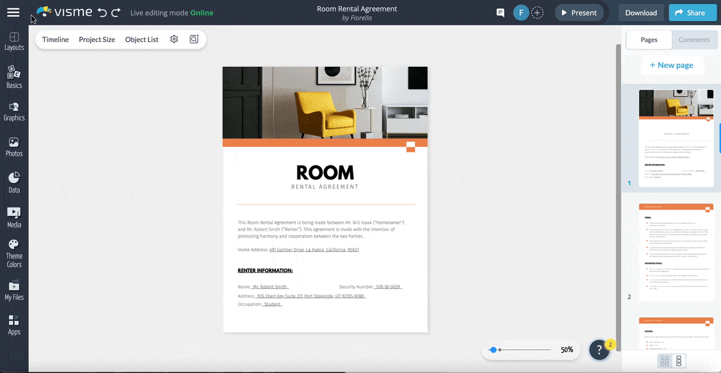Open the search tool next to Object List

(x=193, y=39)
